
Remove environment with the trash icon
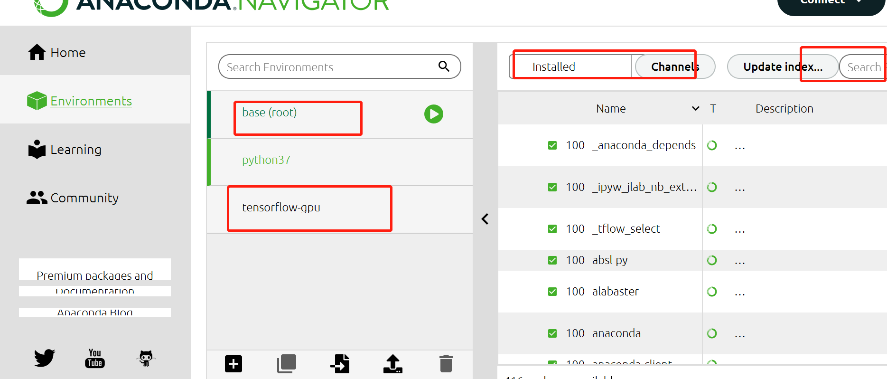446,364
